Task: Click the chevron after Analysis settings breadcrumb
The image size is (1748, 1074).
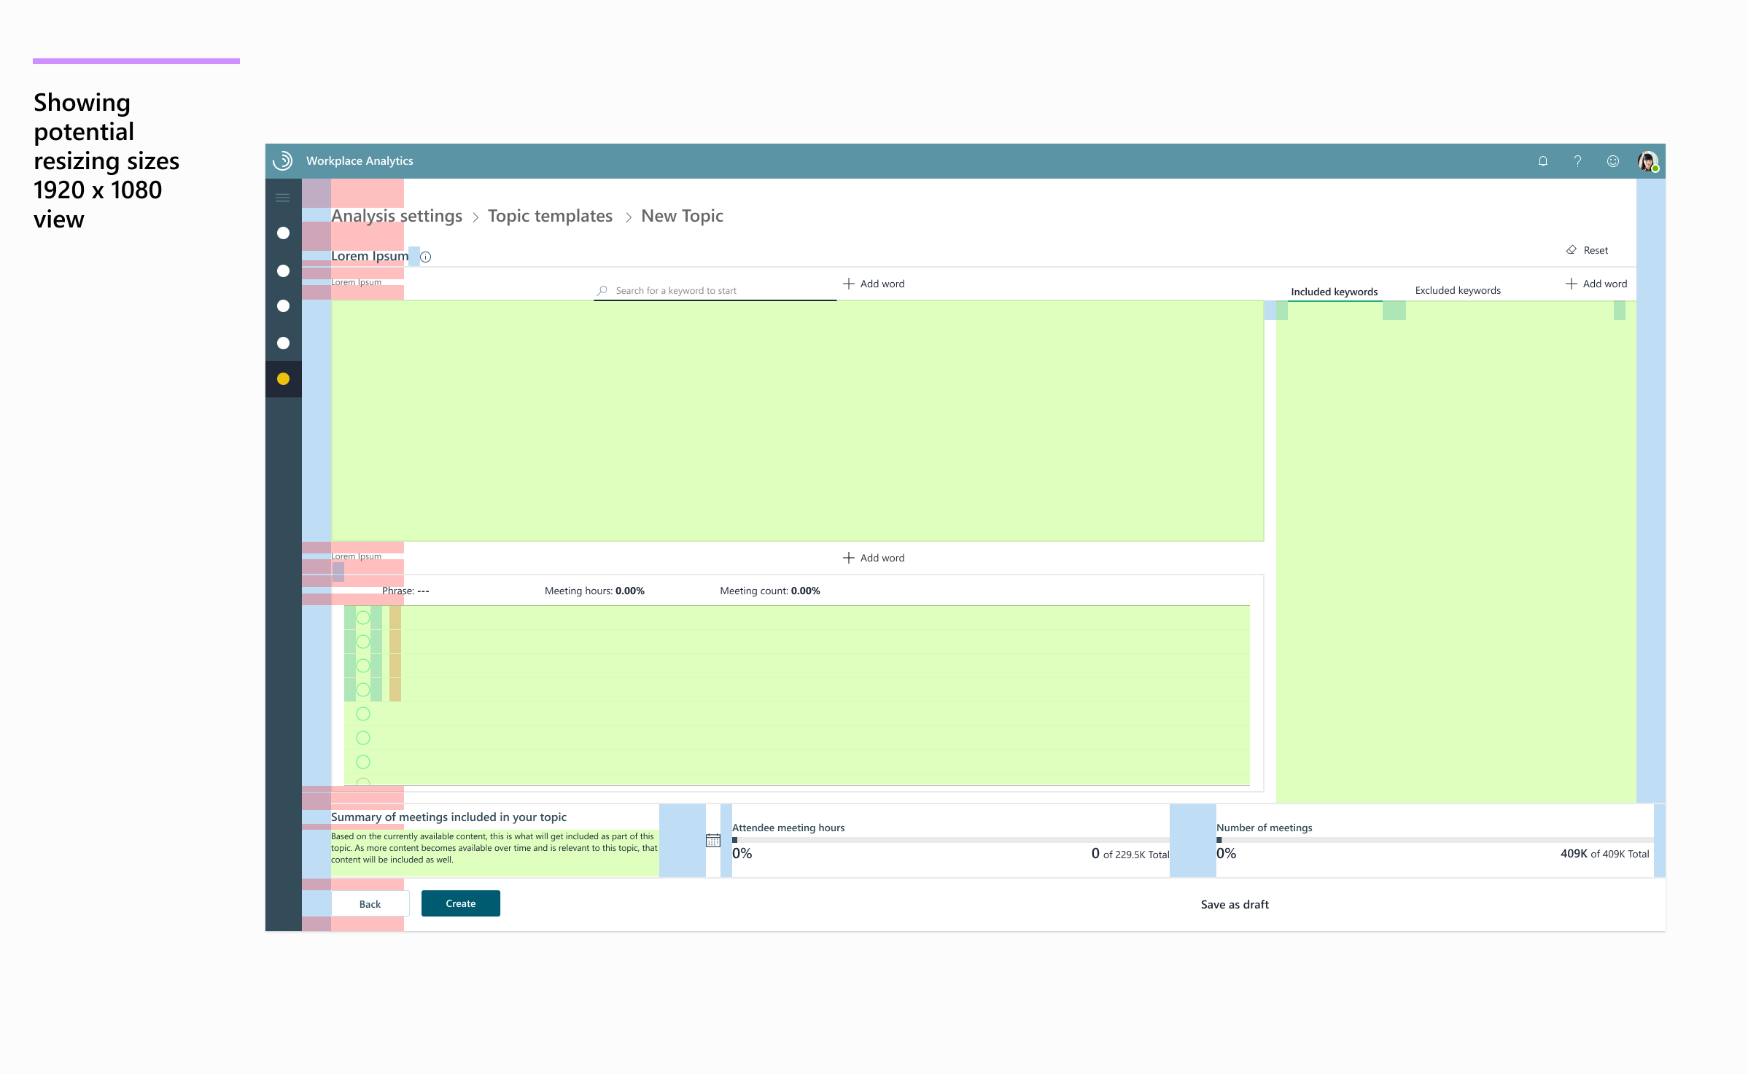Action: tap(475, 217)
